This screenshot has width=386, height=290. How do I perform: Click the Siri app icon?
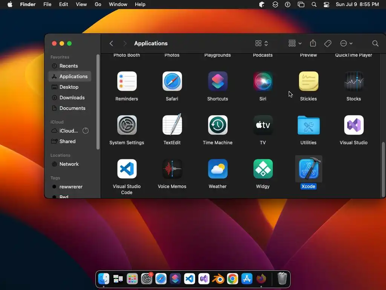click(x=263, y=82)
